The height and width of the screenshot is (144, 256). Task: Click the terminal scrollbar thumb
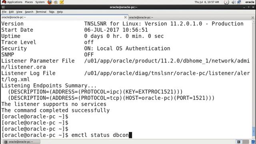pos(254,131)
